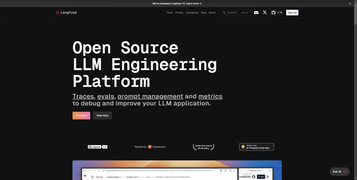The height and width of the screenshot is (180, 357).
Task: Follow the 'prompt management' underlined link
Action: pos(150,96)
